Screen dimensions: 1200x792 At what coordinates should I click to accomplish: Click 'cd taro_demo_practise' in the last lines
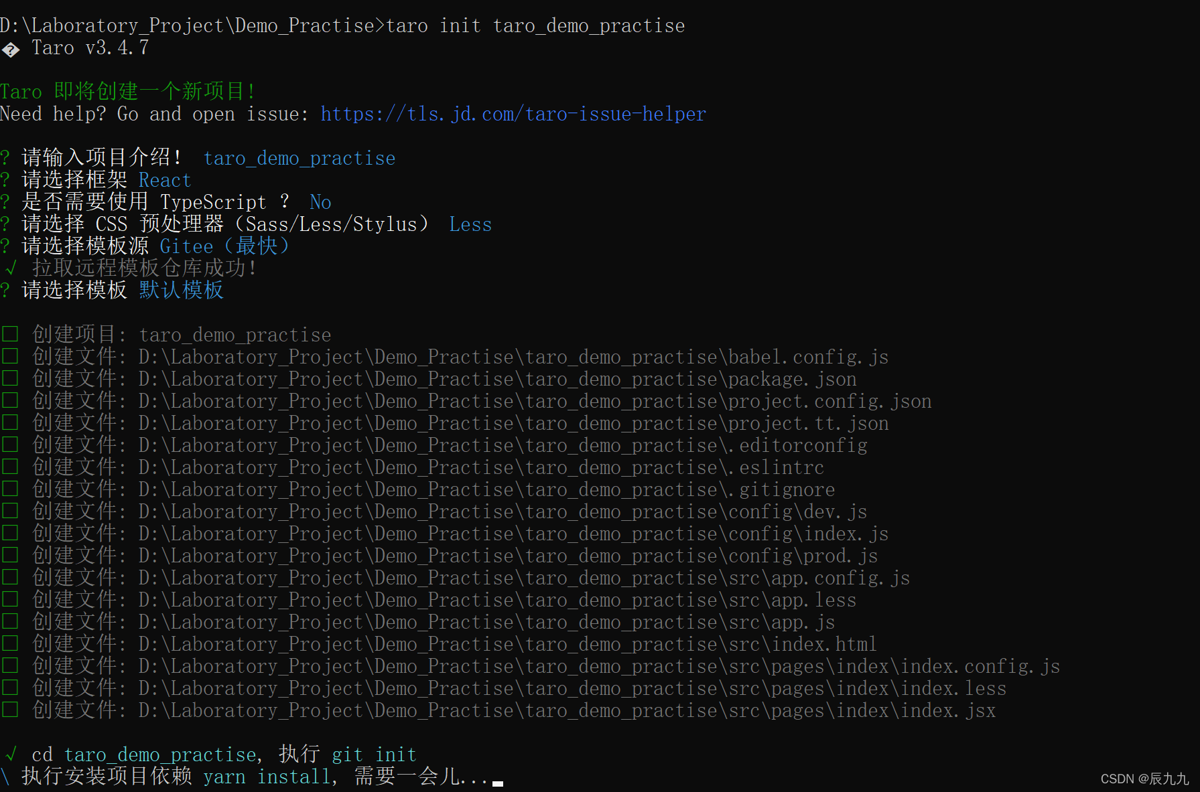144,755
